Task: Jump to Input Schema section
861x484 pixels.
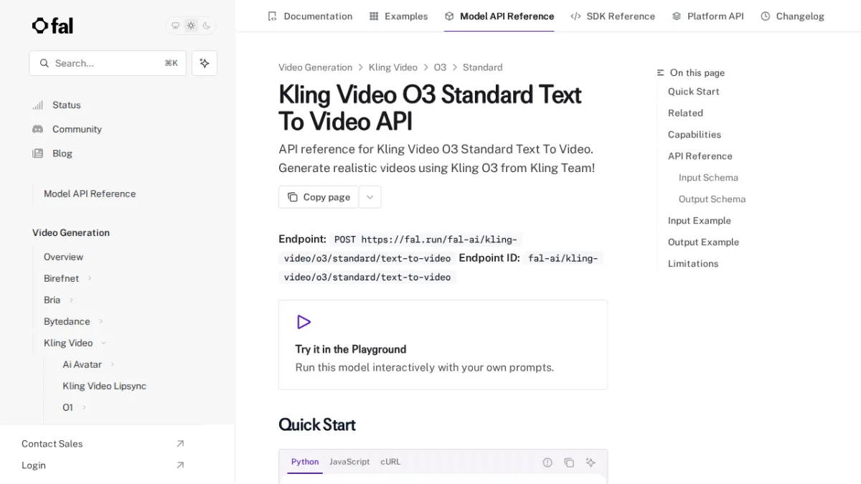Action: click(708, 178)
